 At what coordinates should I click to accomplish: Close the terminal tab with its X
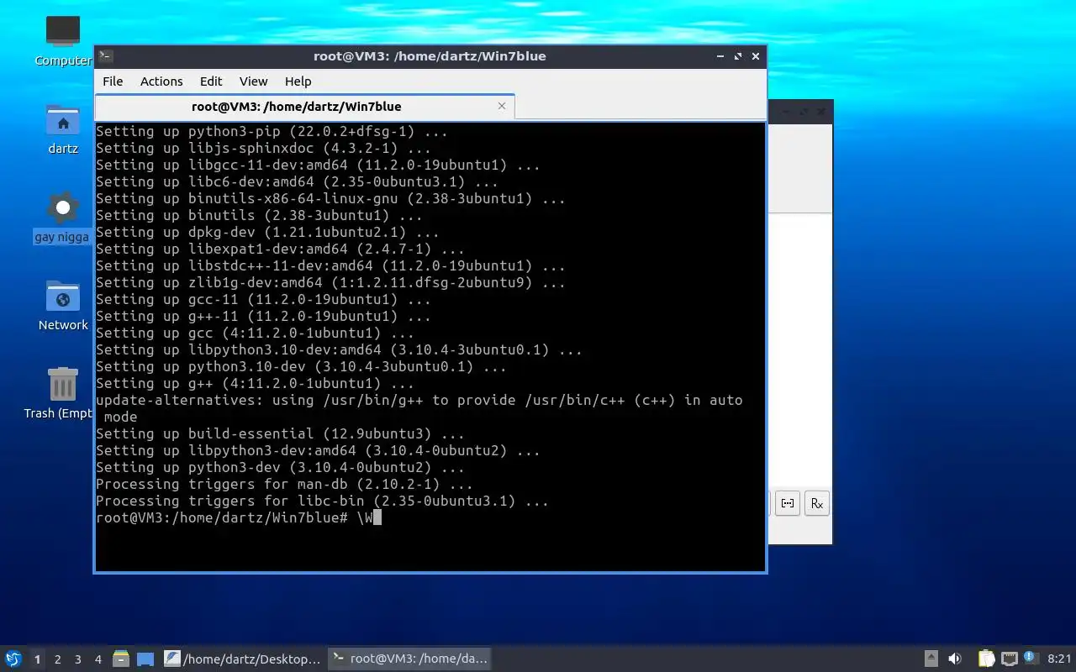(502, 106)
